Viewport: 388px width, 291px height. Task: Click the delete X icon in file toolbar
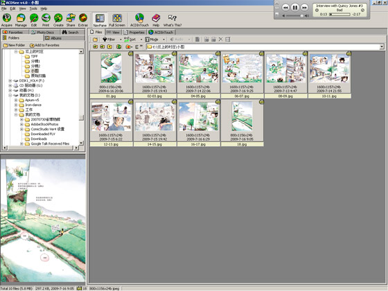[x=221, y=39]
